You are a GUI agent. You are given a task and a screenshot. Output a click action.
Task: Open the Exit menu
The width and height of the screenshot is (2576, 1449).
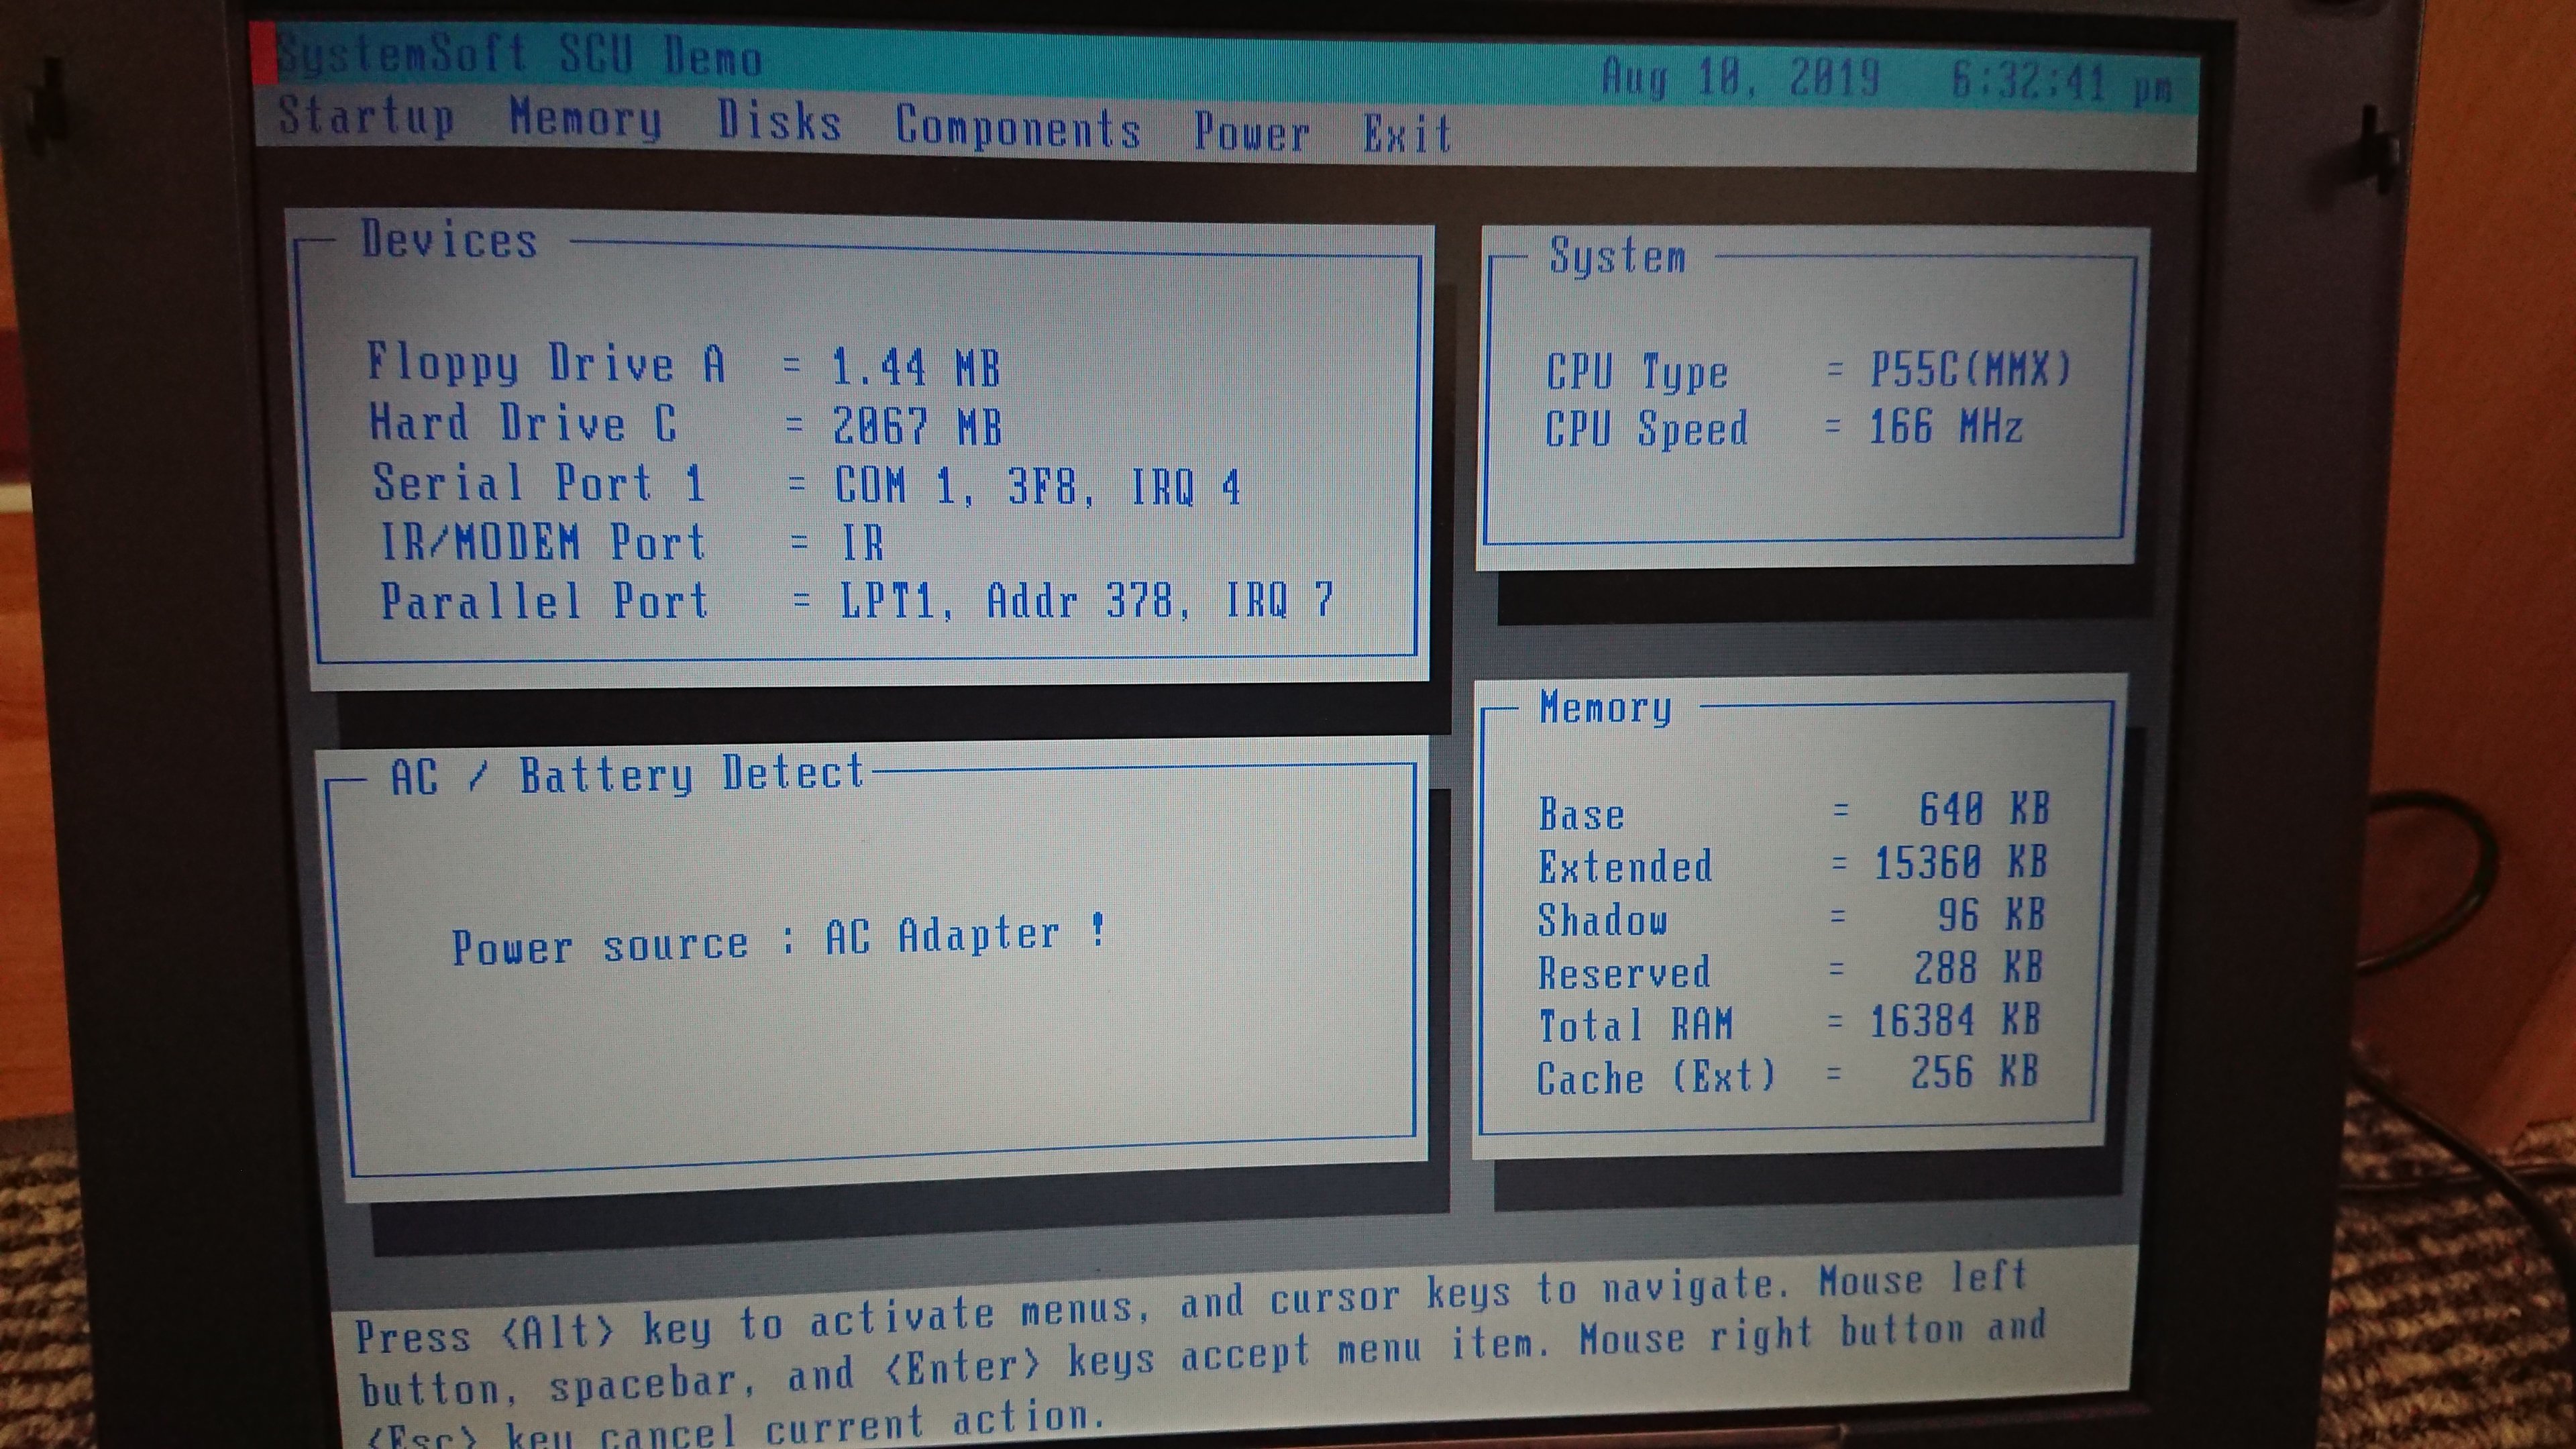click(x=1407, y=135)
